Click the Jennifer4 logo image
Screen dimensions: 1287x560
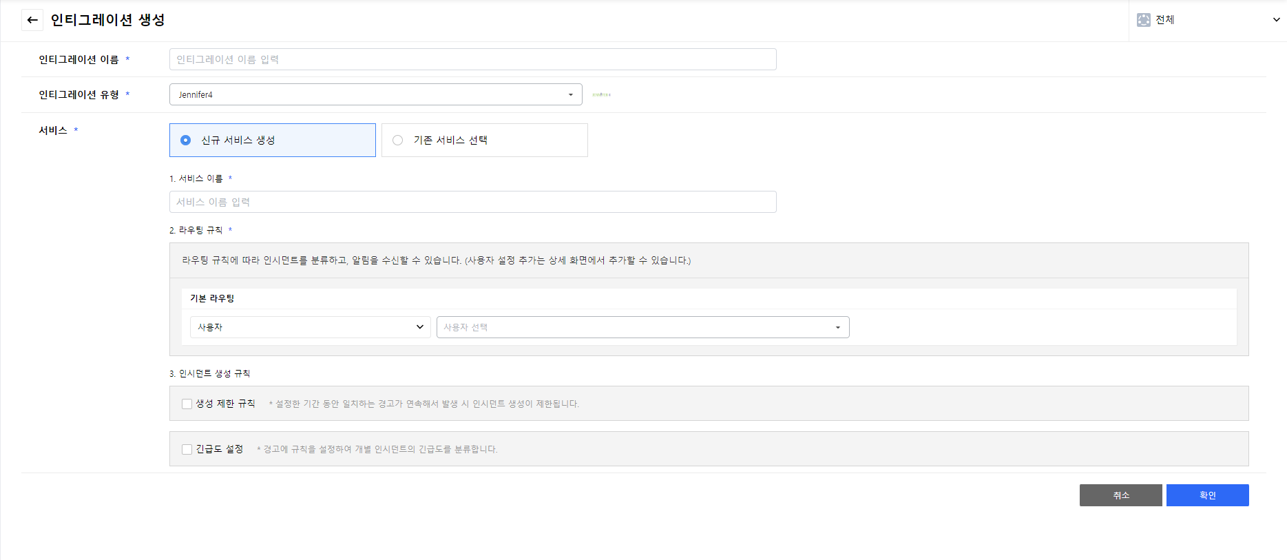pyautogui.click(x=601, y=95)
